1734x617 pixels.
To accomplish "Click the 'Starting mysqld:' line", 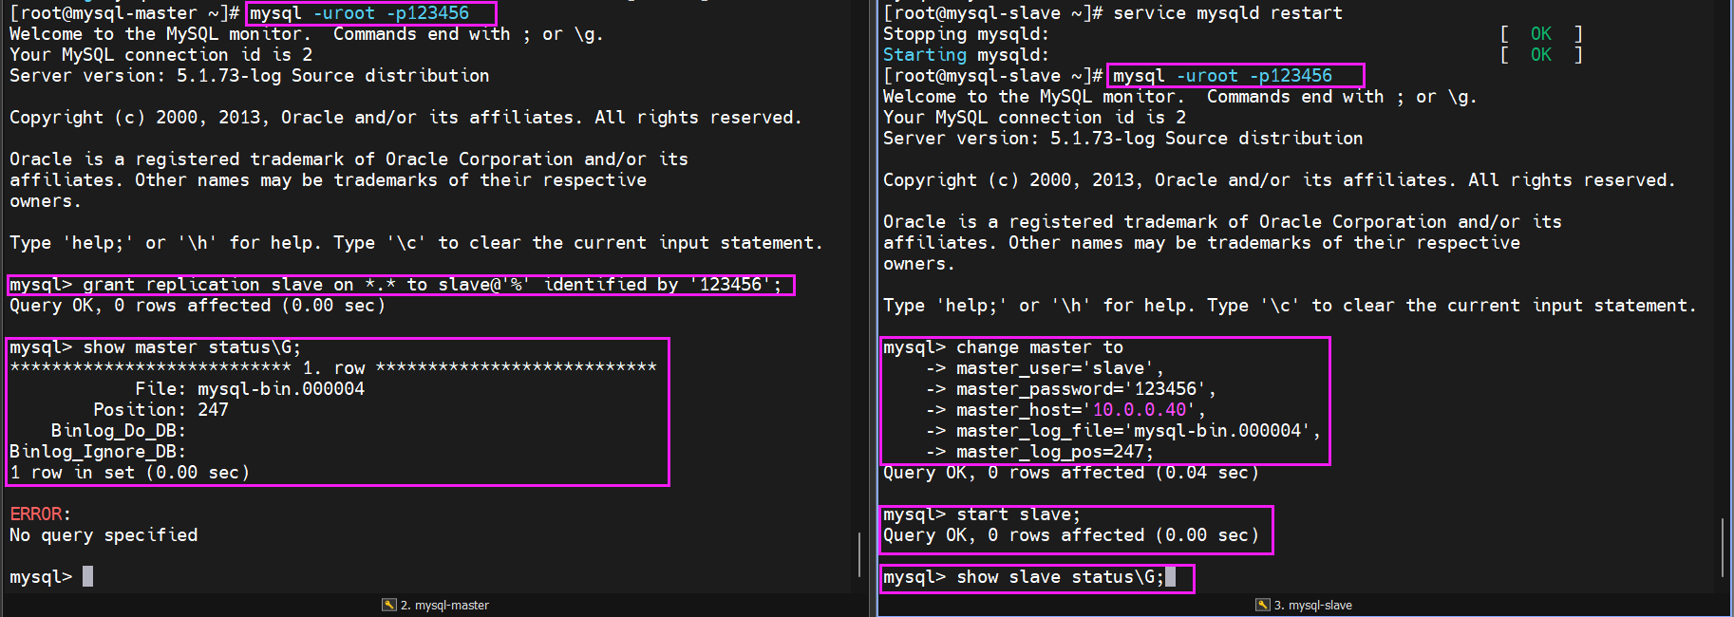I will (966, 55).
